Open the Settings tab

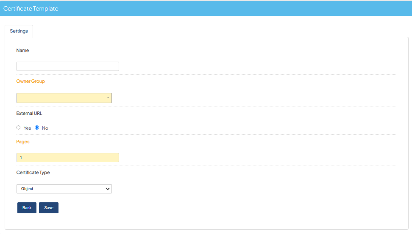[x=19, y=31]
